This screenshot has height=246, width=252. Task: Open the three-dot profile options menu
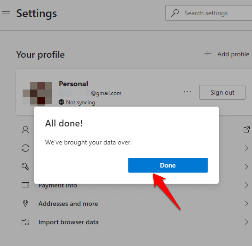click(187, 92)
